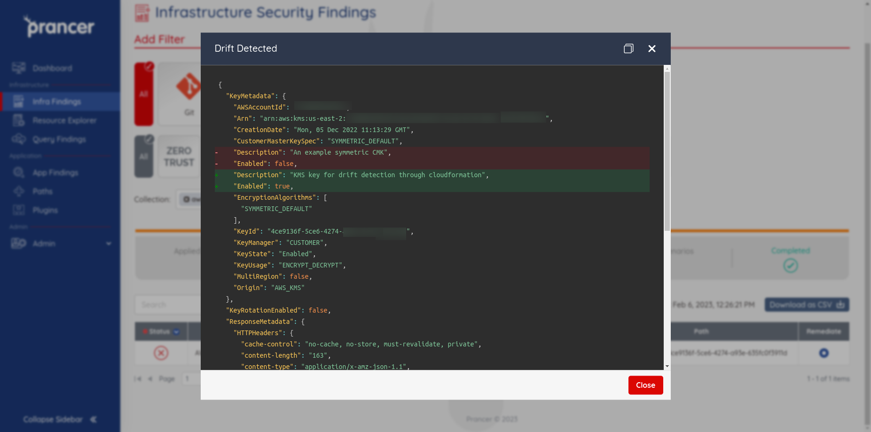This screenshot has height=432, width=871.
Task: Click the Add Filter link
Action: coord(159,39)
